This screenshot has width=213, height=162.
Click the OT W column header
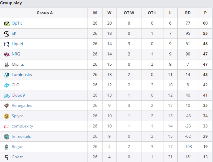click(x=129, y=13)
